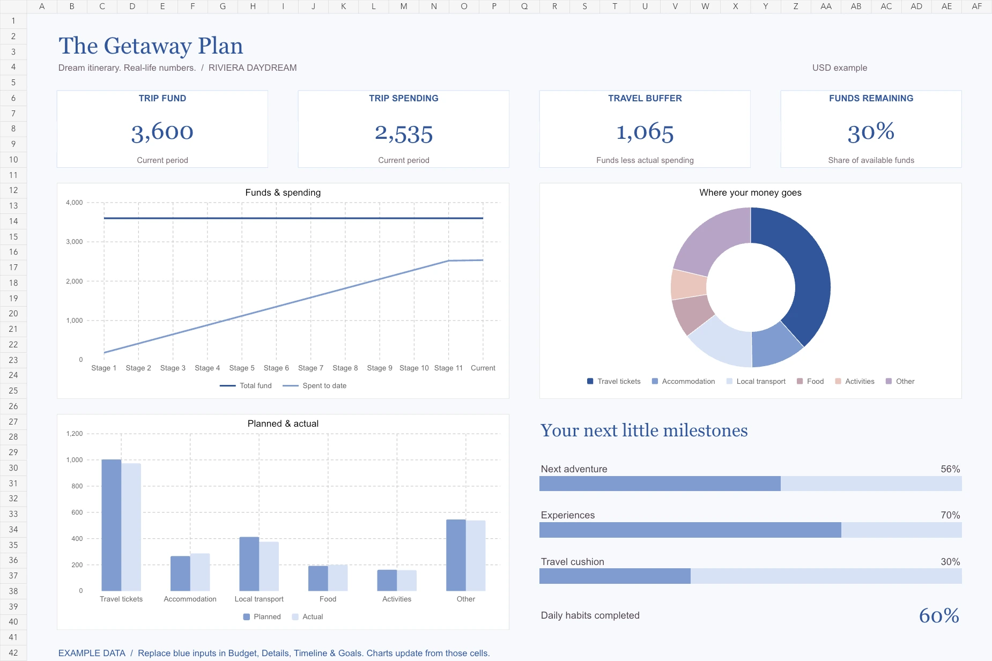This screenshot has height=661, width=992.
Task: Click the 'Spent to date' legend entry
Action: (x=315, y=385)
